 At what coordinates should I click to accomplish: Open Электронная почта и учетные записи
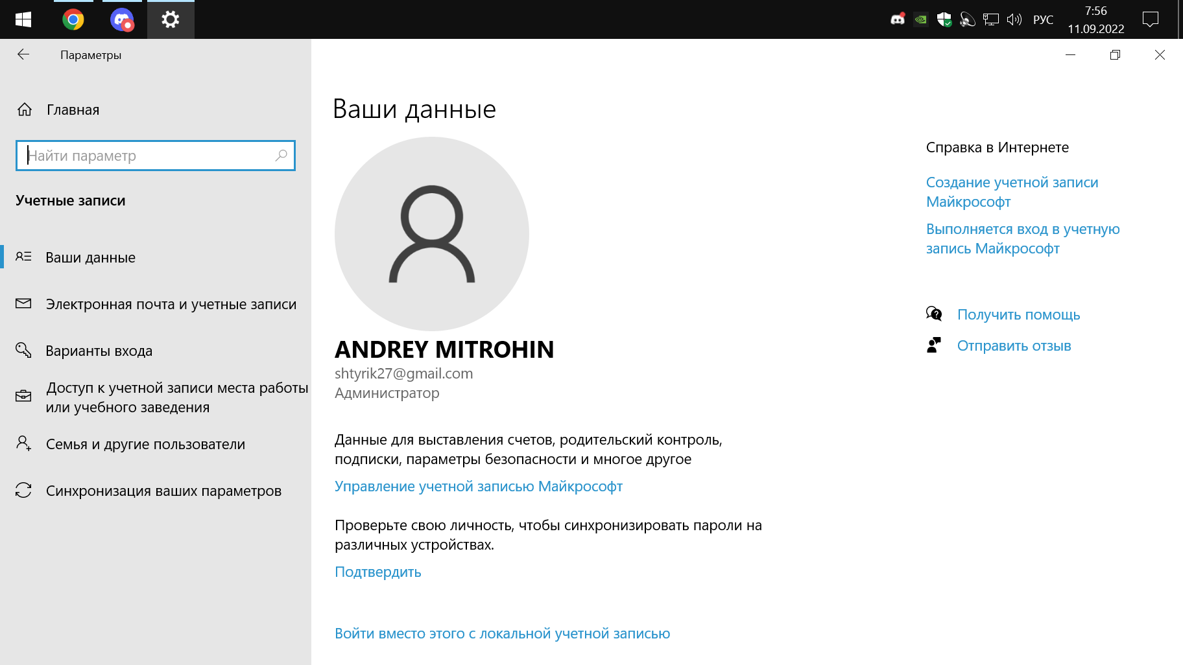(171, 305)
